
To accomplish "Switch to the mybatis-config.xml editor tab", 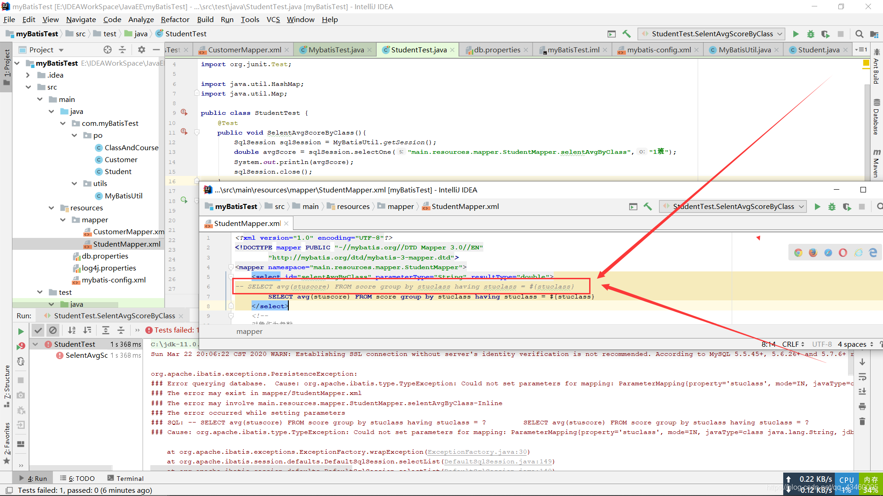I will [x=659, y=50].
